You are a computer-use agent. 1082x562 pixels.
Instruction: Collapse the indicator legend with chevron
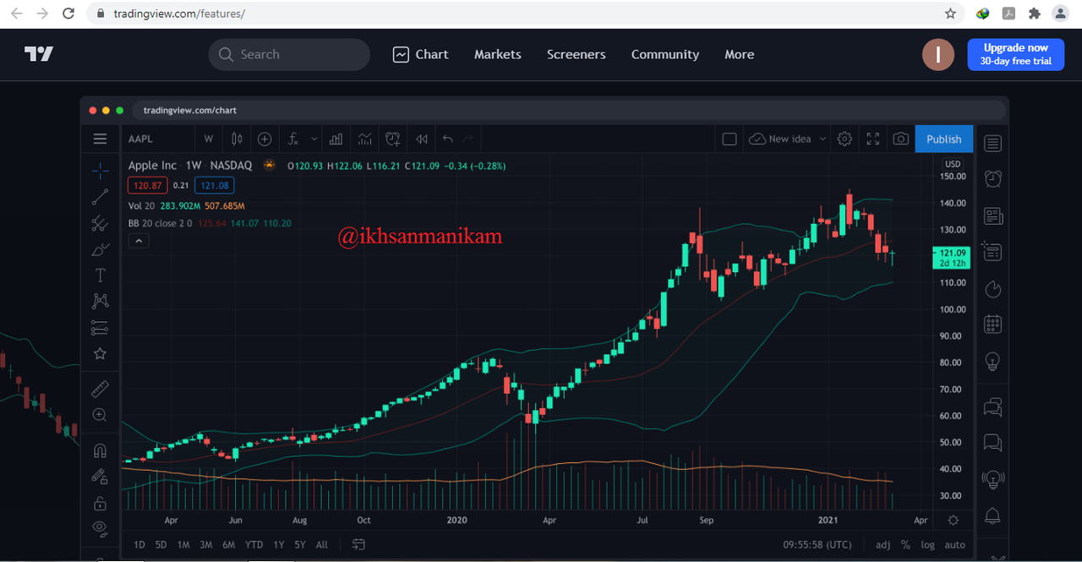point(139,241)
